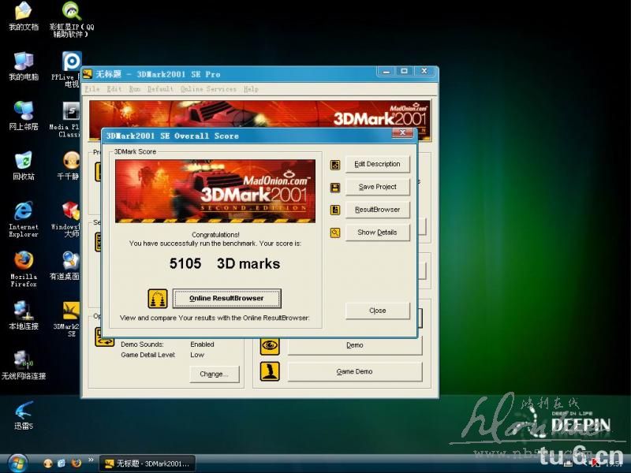Click the icon left of Online ResultBrowser
Image resolution: width=631 pixels, height=473 pixels.
click(x=157, y=299)
